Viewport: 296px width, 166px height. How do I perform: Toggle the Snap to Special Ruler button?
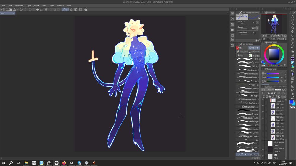point(67,9)
